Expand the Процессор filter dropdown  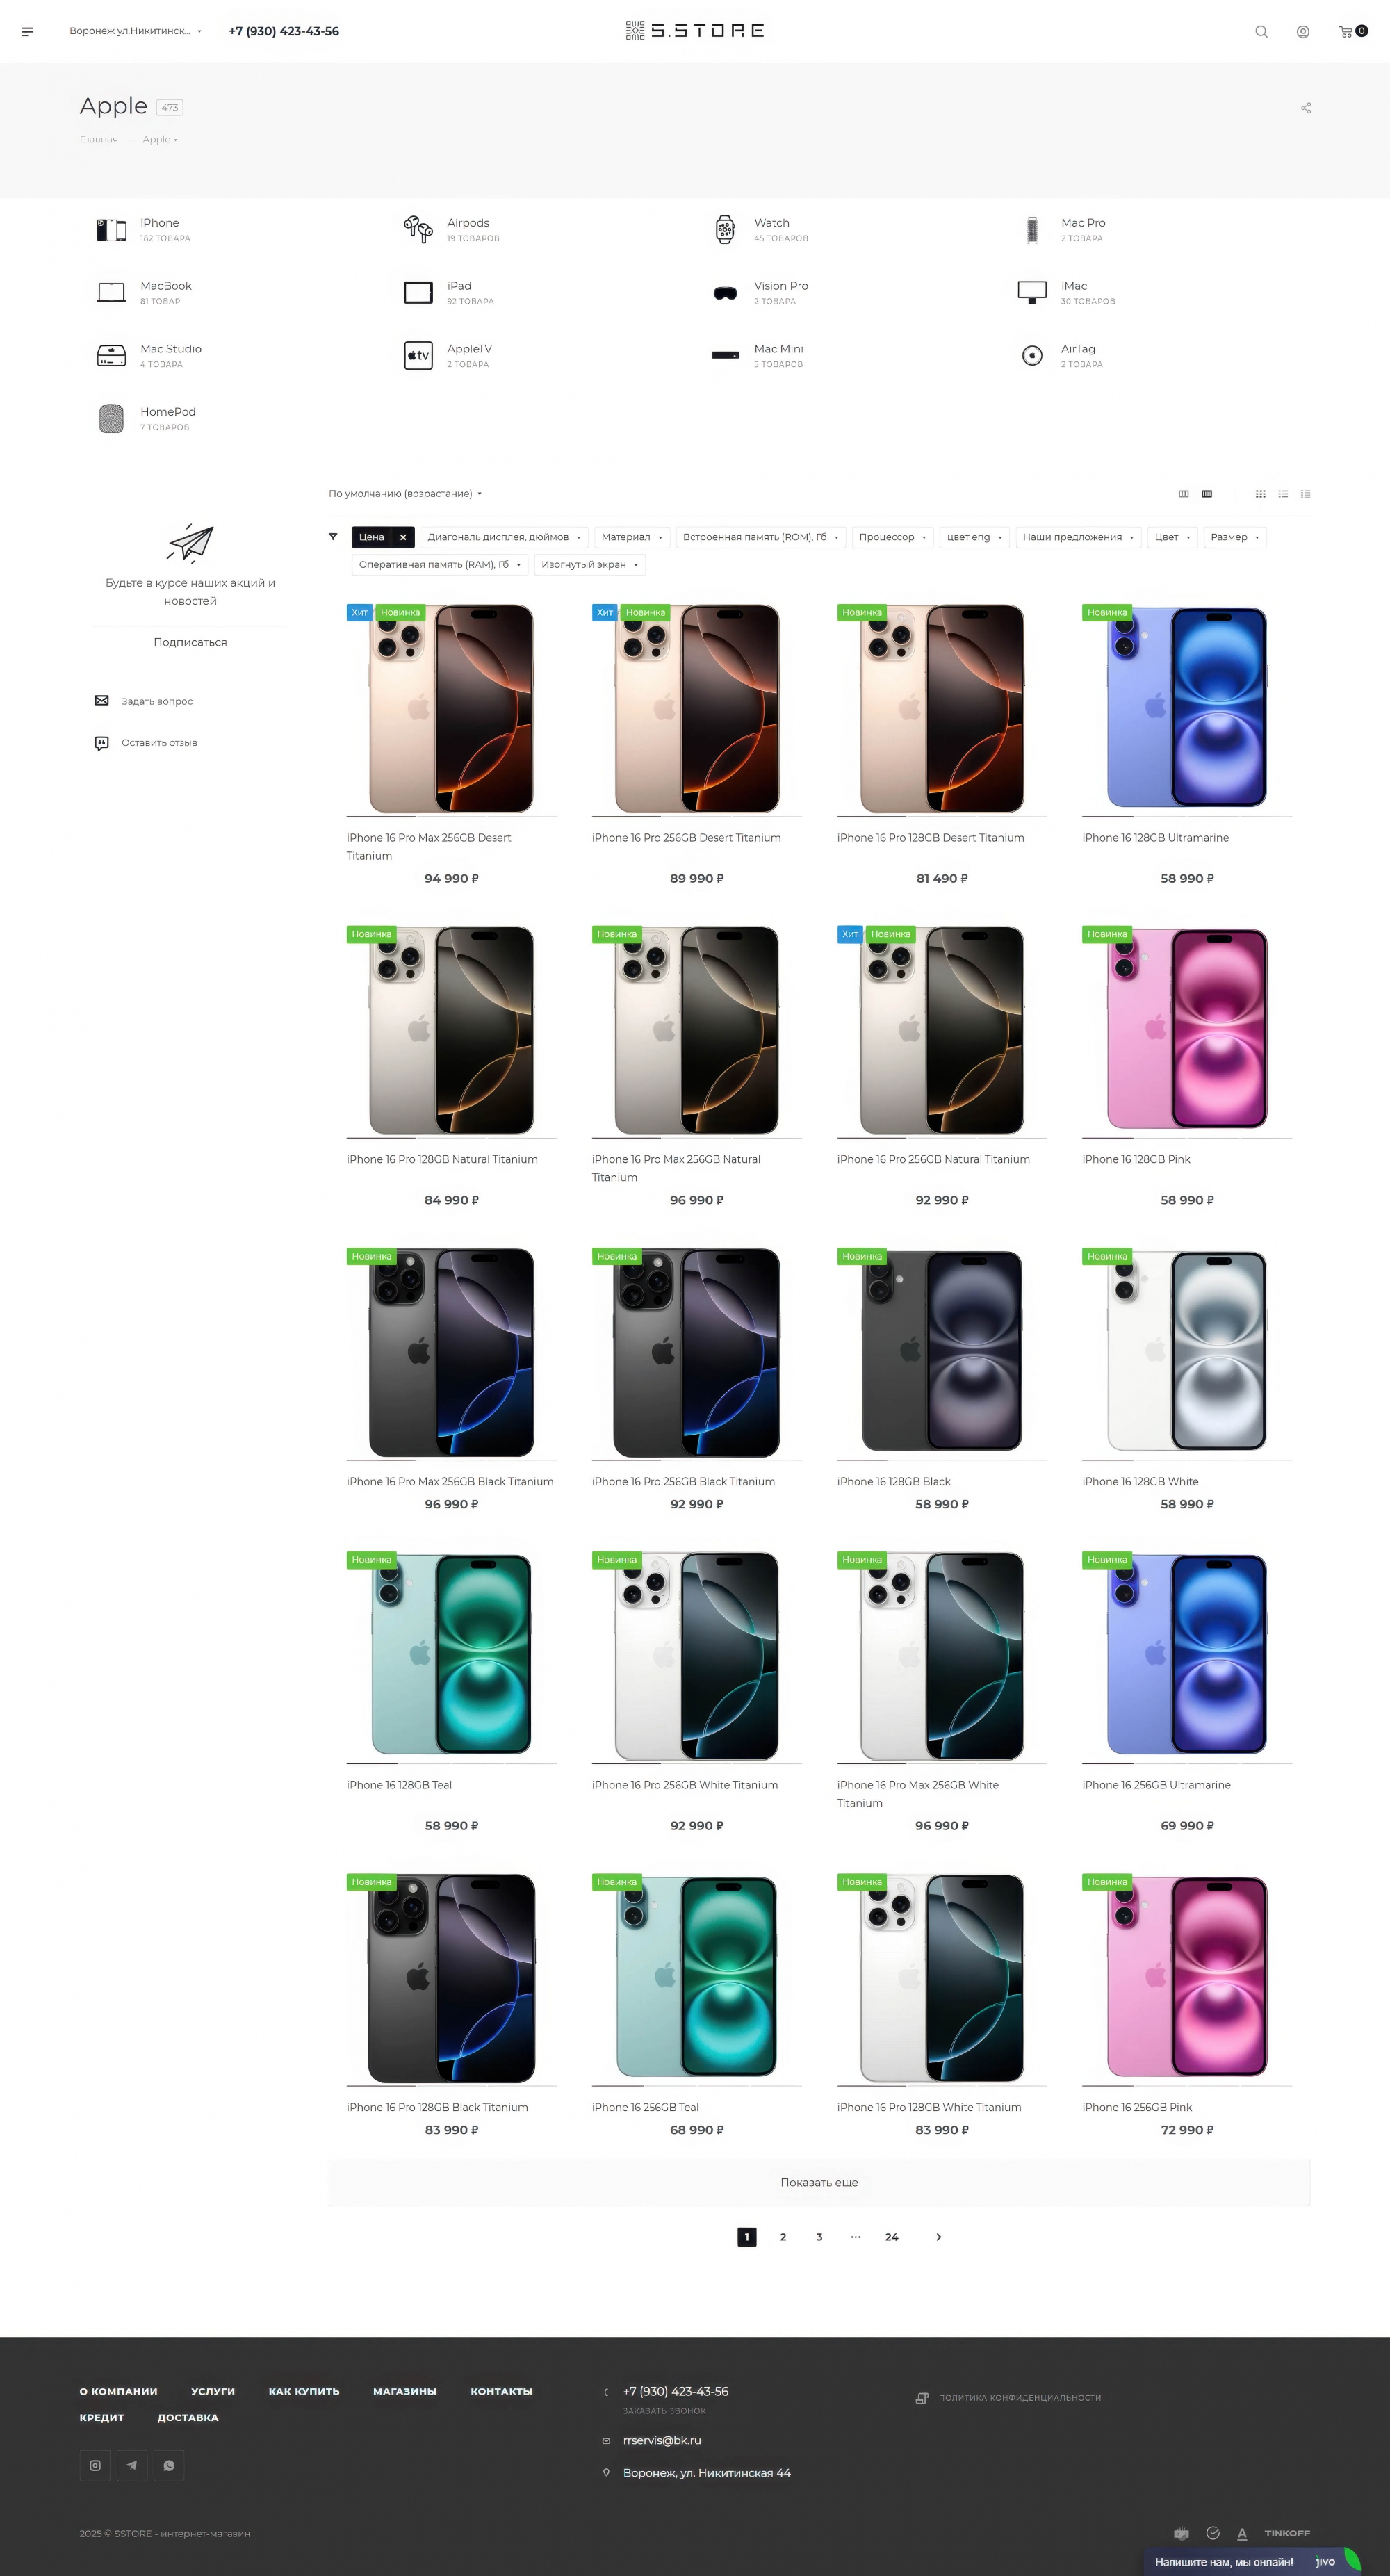click(893, 537)
